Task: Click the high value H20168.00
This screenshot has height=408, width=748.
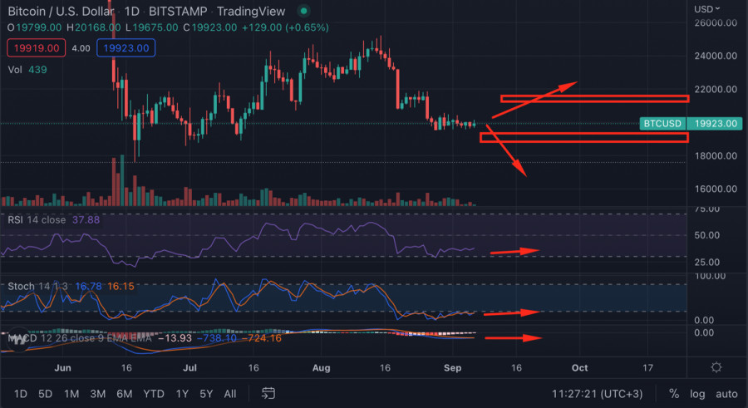Action: coord(93,27)
